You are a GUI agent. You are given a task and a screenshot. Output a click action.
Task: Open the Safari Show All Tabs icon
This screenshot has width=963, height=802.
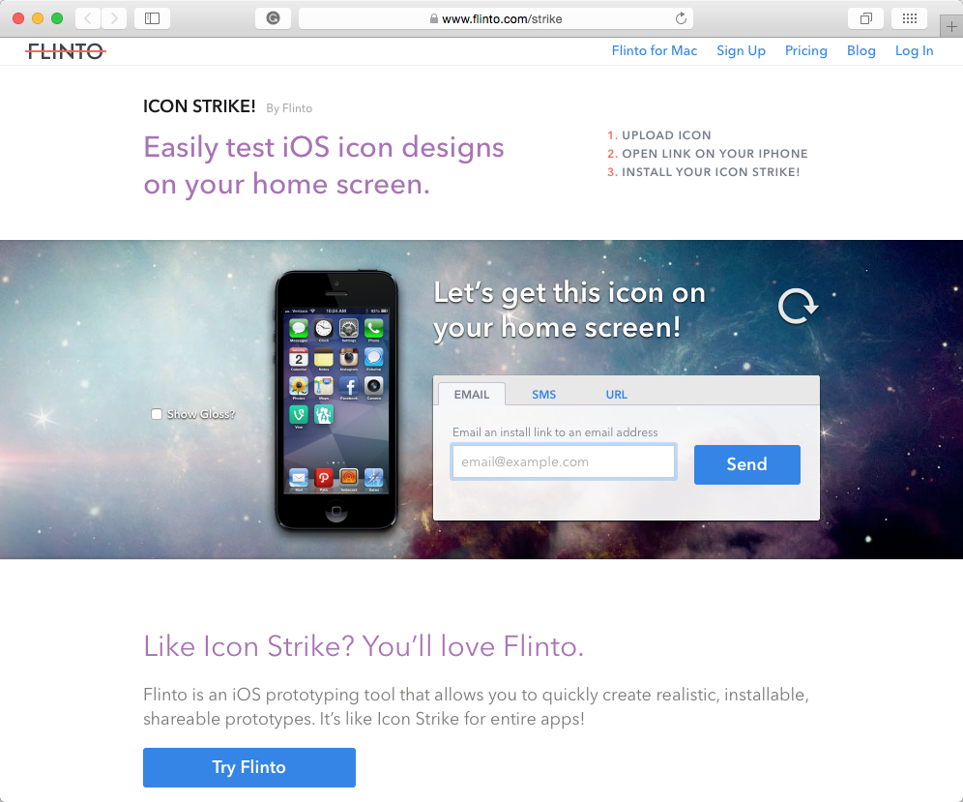pyautogui.click(x=865, y=18)
